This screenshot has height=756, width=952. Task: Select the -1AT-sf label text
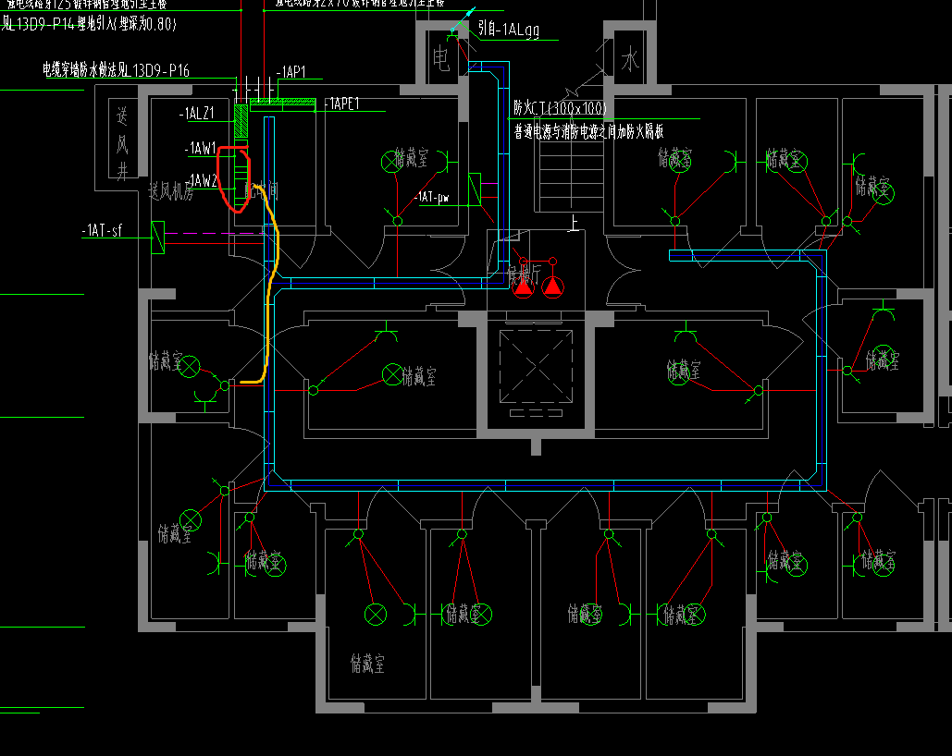point(102,230)
